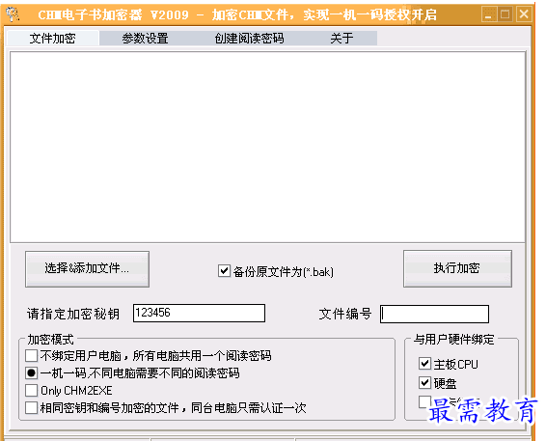
Task: Open the 参数设置 tab
Action: [146, 38]
